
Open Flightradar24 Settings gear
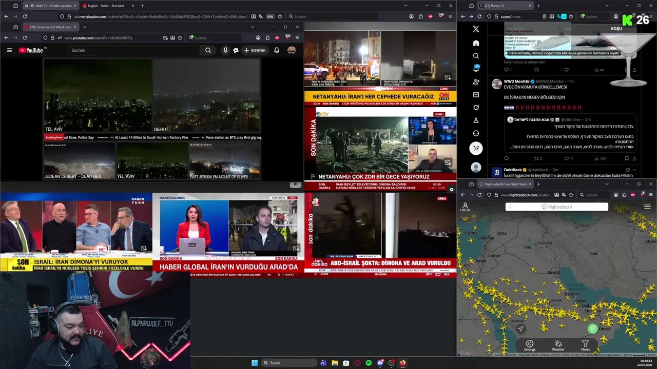[530, 346]
